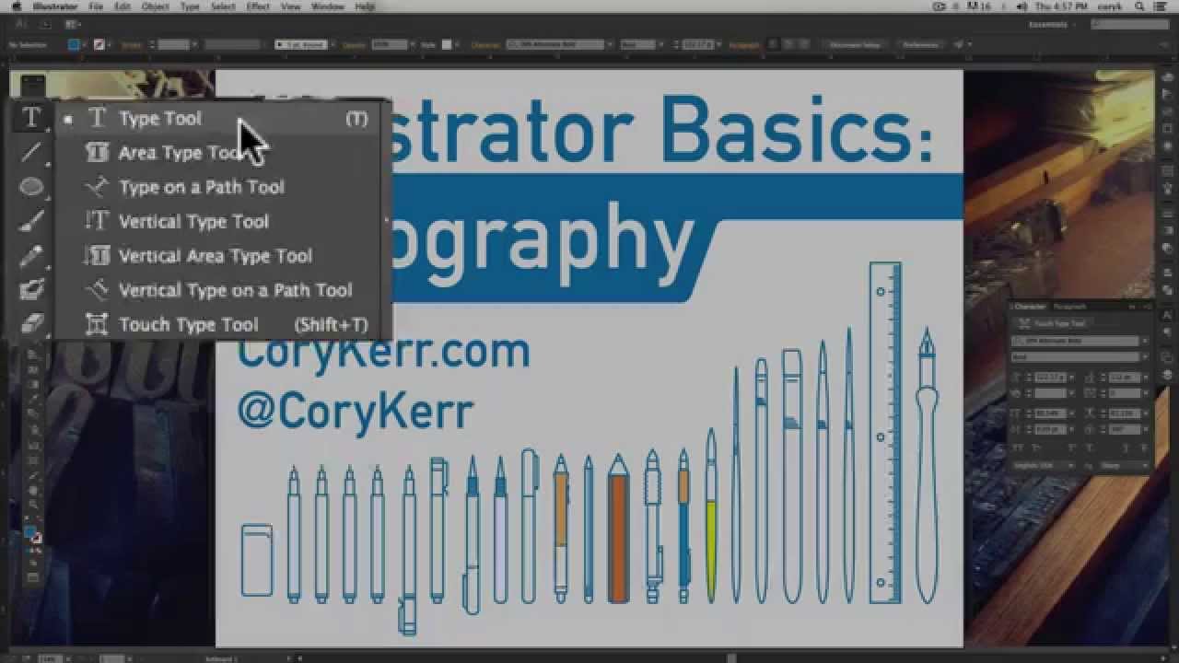Open the Window menu
1179x663 pixels.
(327, 6)
